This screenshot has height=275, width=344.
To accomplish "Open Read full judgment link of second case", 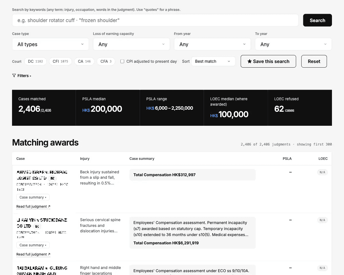I will (33, 254).
